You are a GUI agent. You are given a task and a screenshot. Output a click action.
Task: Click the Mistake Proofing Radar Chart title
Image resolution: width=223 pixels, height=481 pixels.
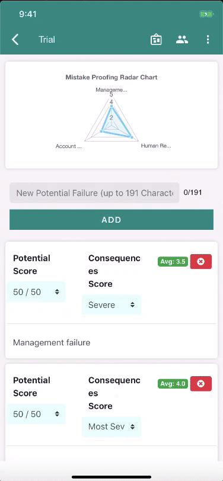click(x=111, y=77)
